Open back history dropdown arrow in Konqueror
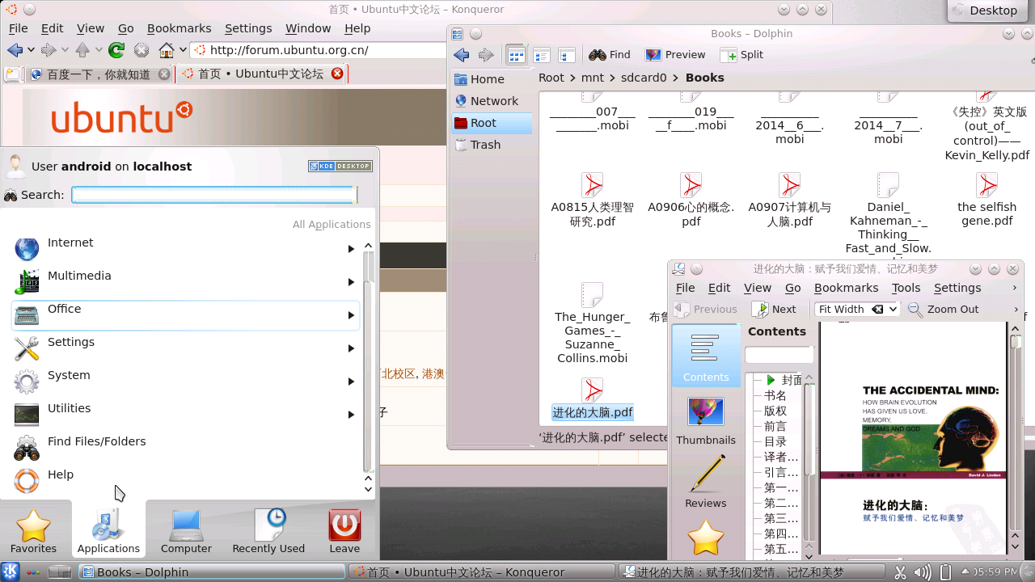This screenshot has height=582, width=1035. 31,50
